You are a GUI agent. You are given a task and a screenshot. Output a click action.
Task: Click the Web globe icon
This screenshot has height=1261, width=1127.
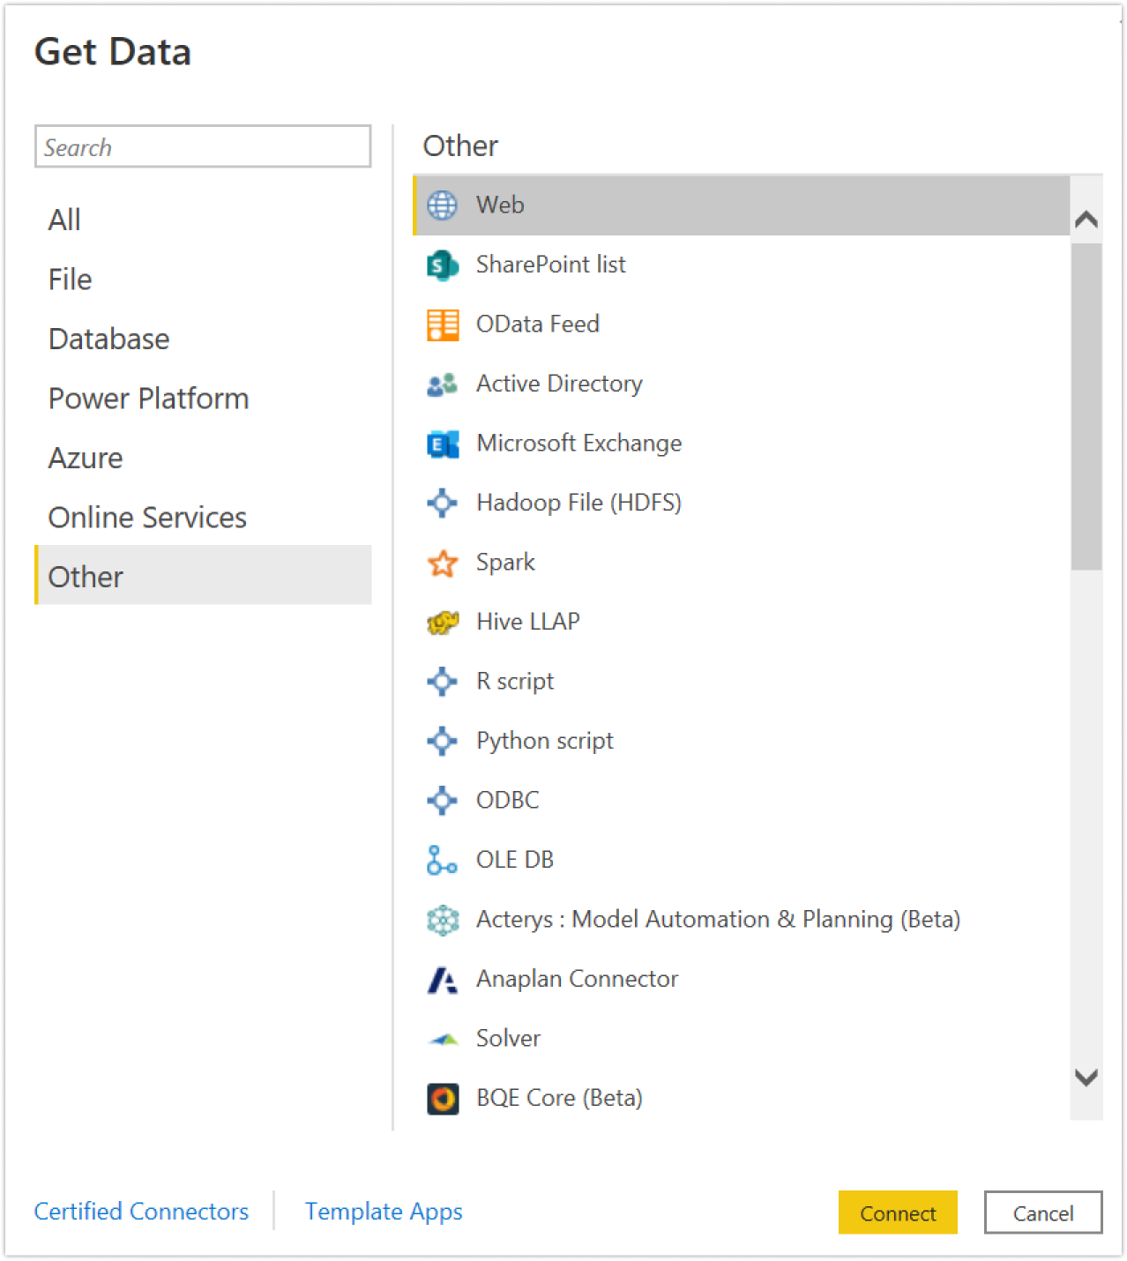coord(442,205)
